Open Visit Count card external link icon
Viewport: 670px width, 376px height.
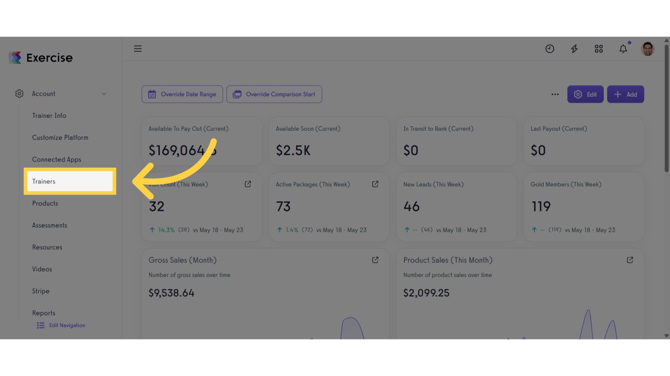click(x=248, y=184)
